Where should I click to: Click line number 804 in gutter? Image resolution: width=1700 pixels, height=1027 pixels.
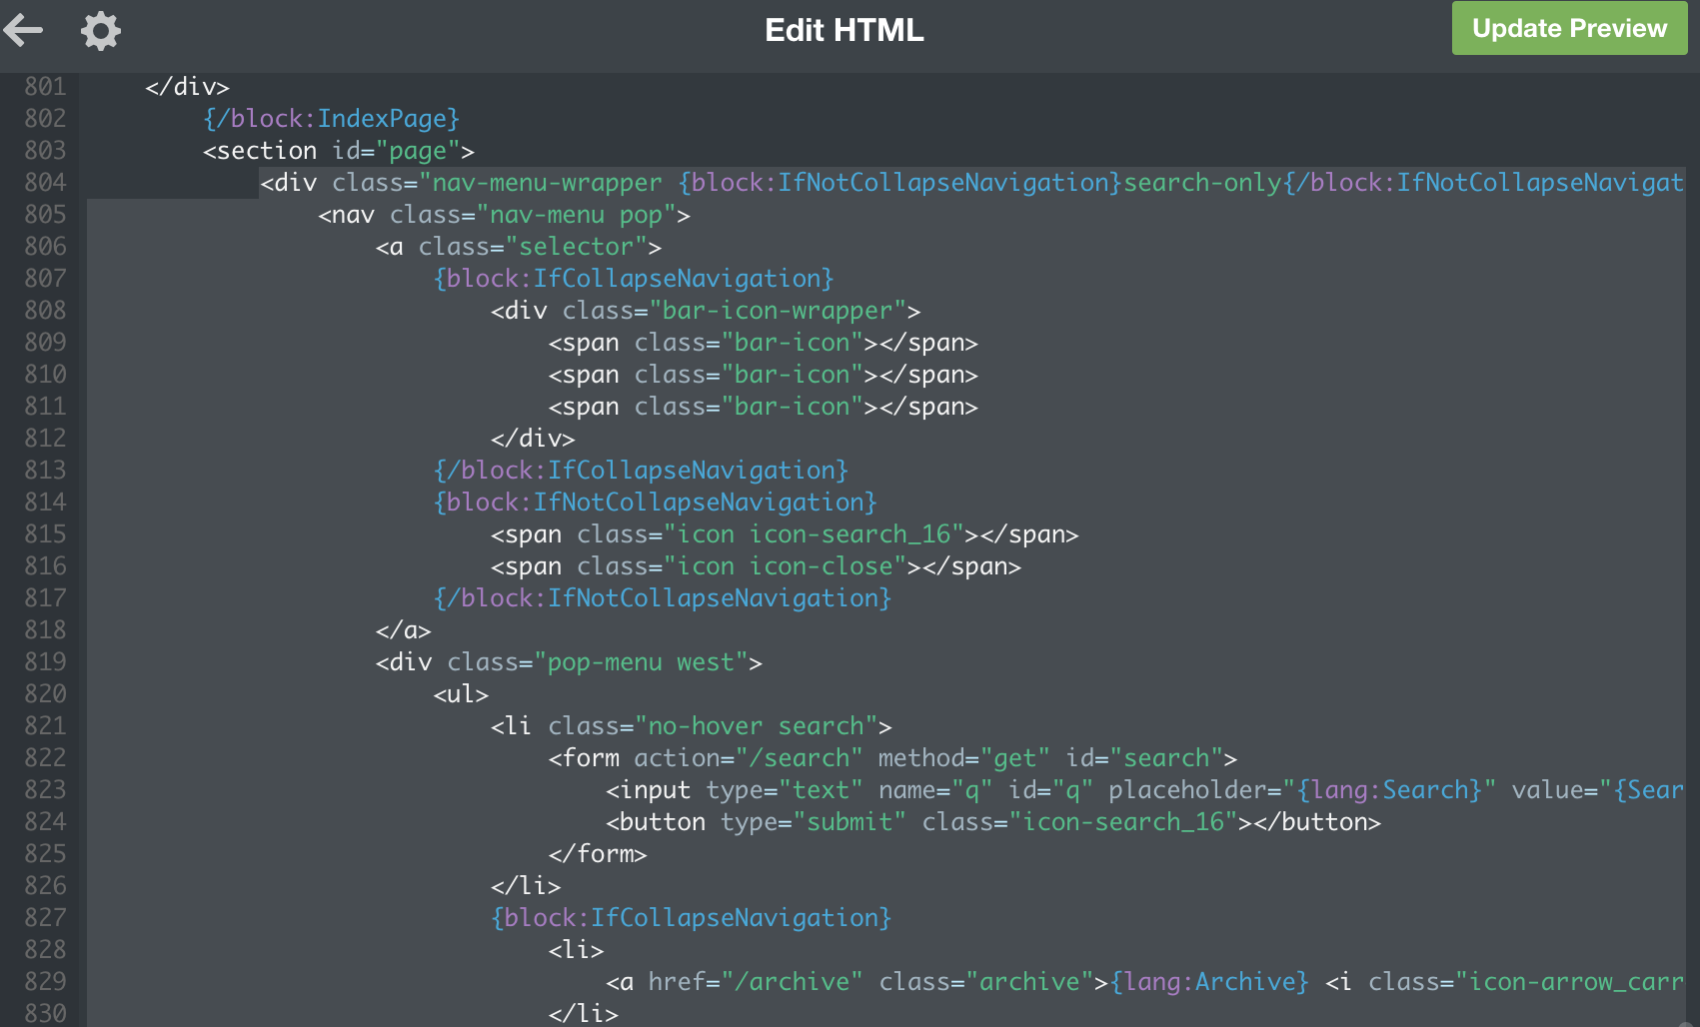(45, 183)
